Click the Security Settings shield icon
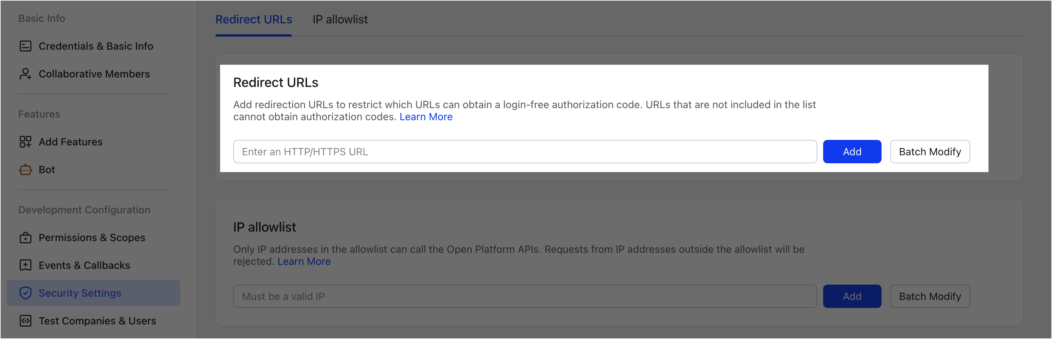This screenshot has width=1052, height=339. [x=25, y=293]
